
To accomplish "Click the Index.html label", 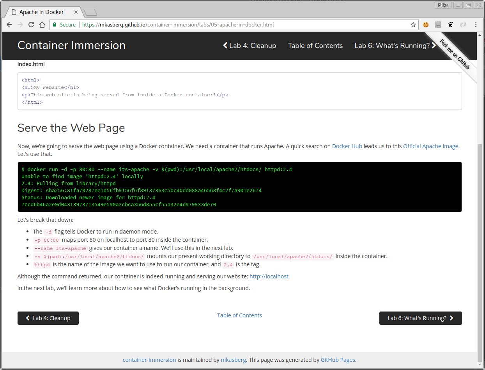I will (x=31, y=64).
